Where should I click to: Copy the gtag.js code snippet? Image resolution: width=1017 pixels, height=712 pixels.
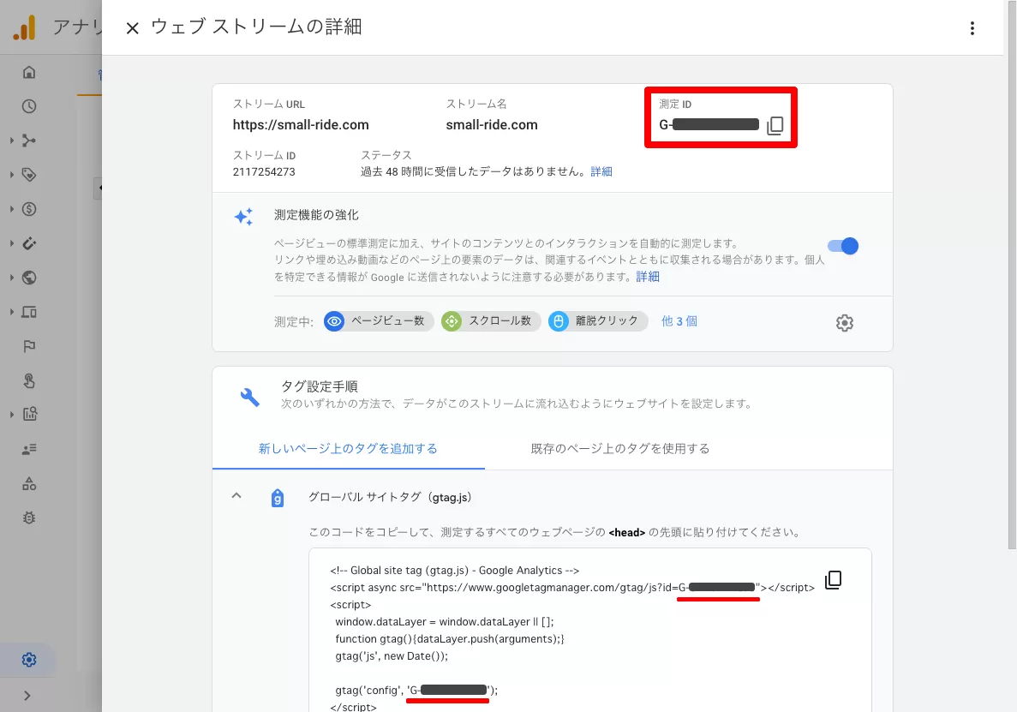[x=832, y=579]
